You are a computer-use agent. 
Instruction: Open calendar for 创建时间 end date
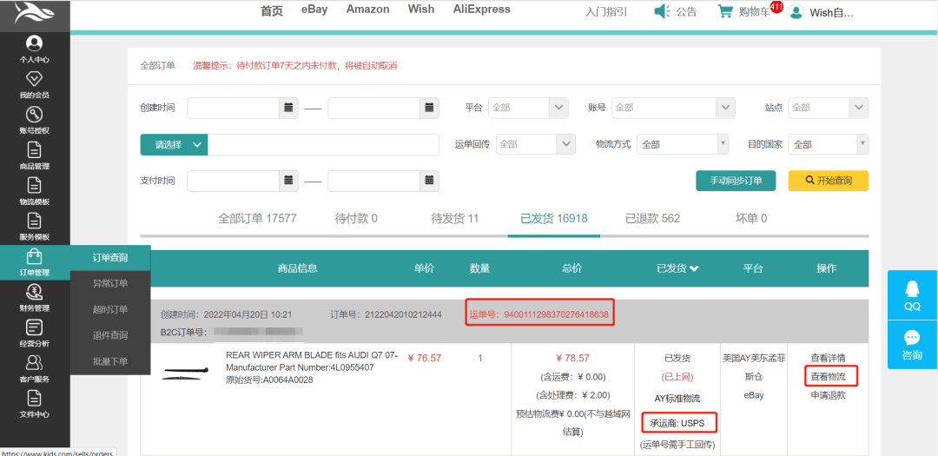click(x=429, y=108)
